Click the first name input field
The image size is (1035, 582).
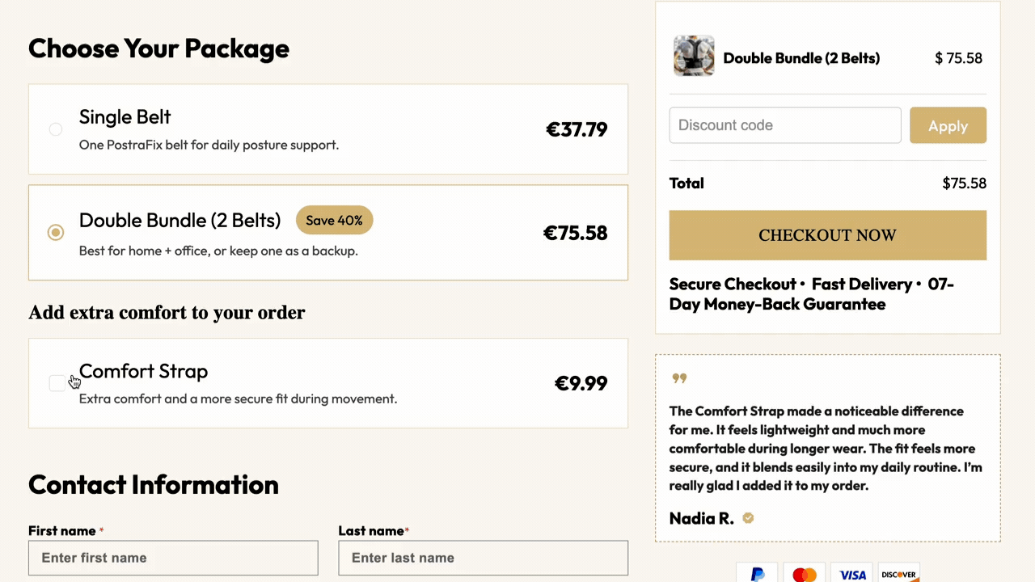coord(173,558)
